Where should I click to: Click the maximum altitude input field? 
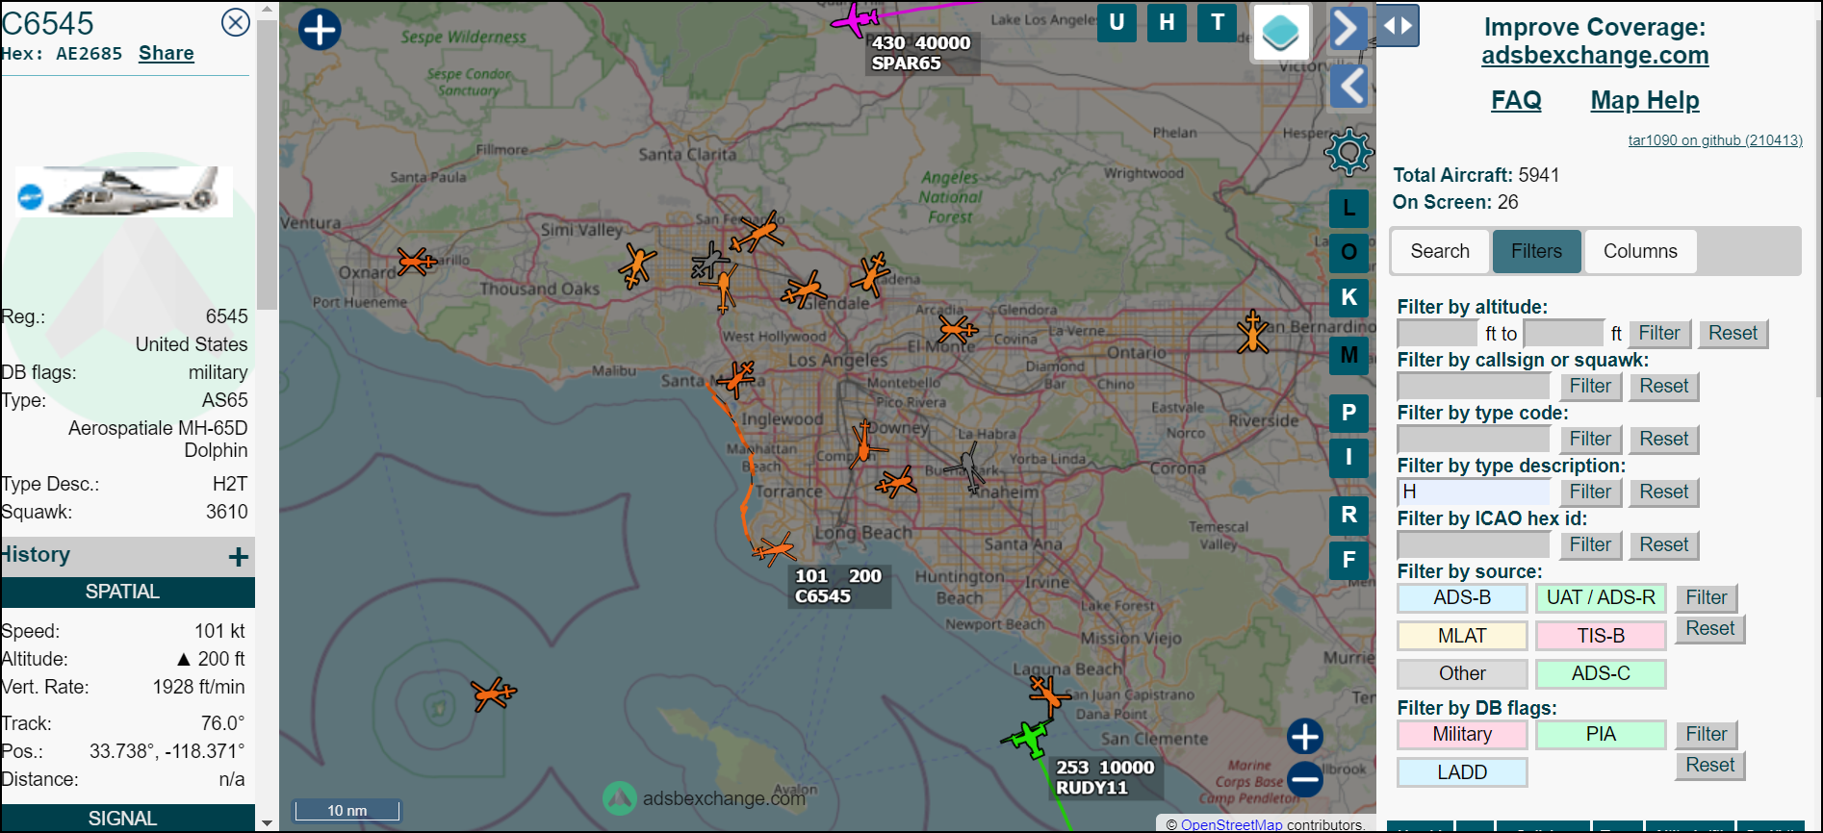1564,333
